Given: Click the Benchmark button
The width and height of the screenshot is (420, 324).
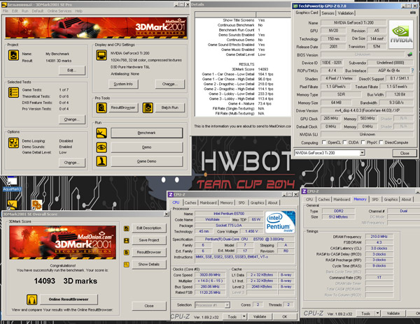Looking at the screenshot, I should [x=147, y=133].
